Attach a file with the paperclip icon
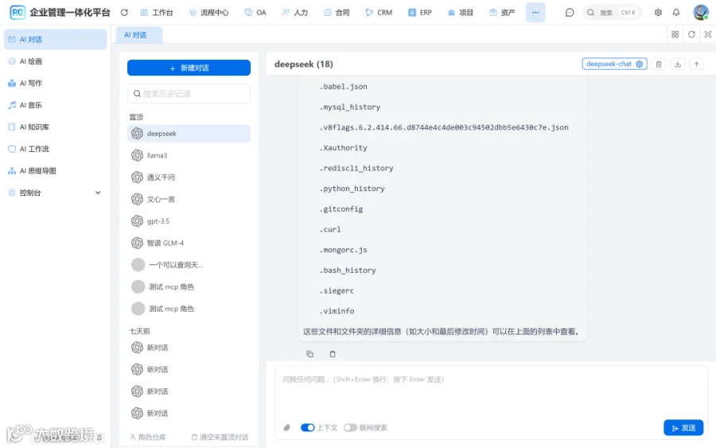Image resolution: width=716 pixels, height=448 pixels. 286,428
